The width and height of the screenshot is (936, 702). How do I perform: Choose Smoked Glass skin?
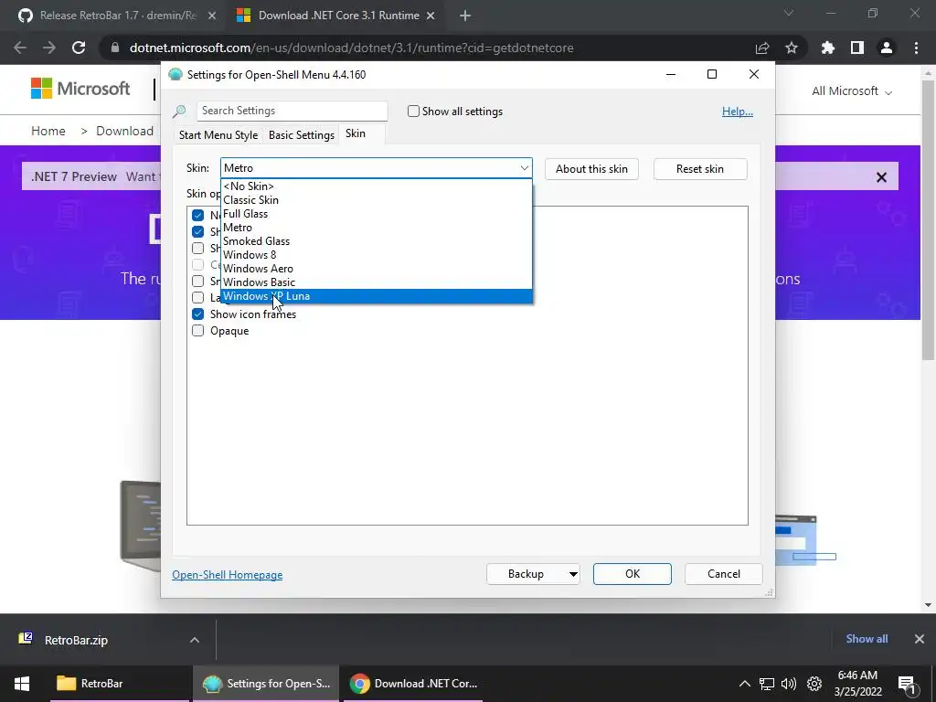coord(376,241)
